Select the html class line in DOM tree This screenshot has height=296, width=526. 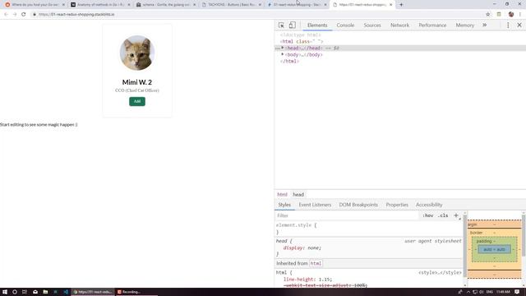click(302, 42)
